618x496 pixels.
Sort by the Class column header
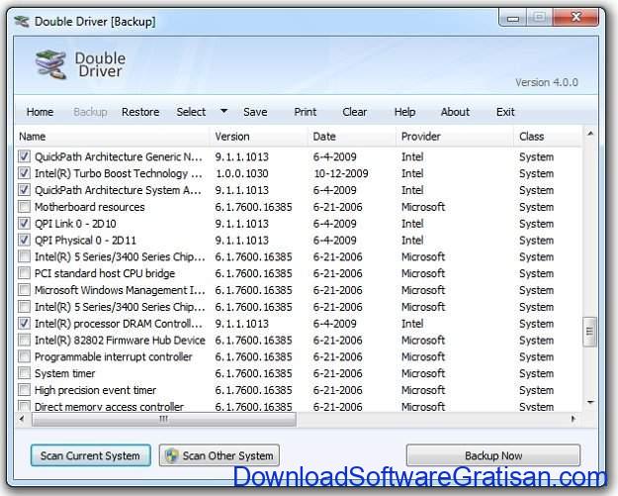[548, 137]
